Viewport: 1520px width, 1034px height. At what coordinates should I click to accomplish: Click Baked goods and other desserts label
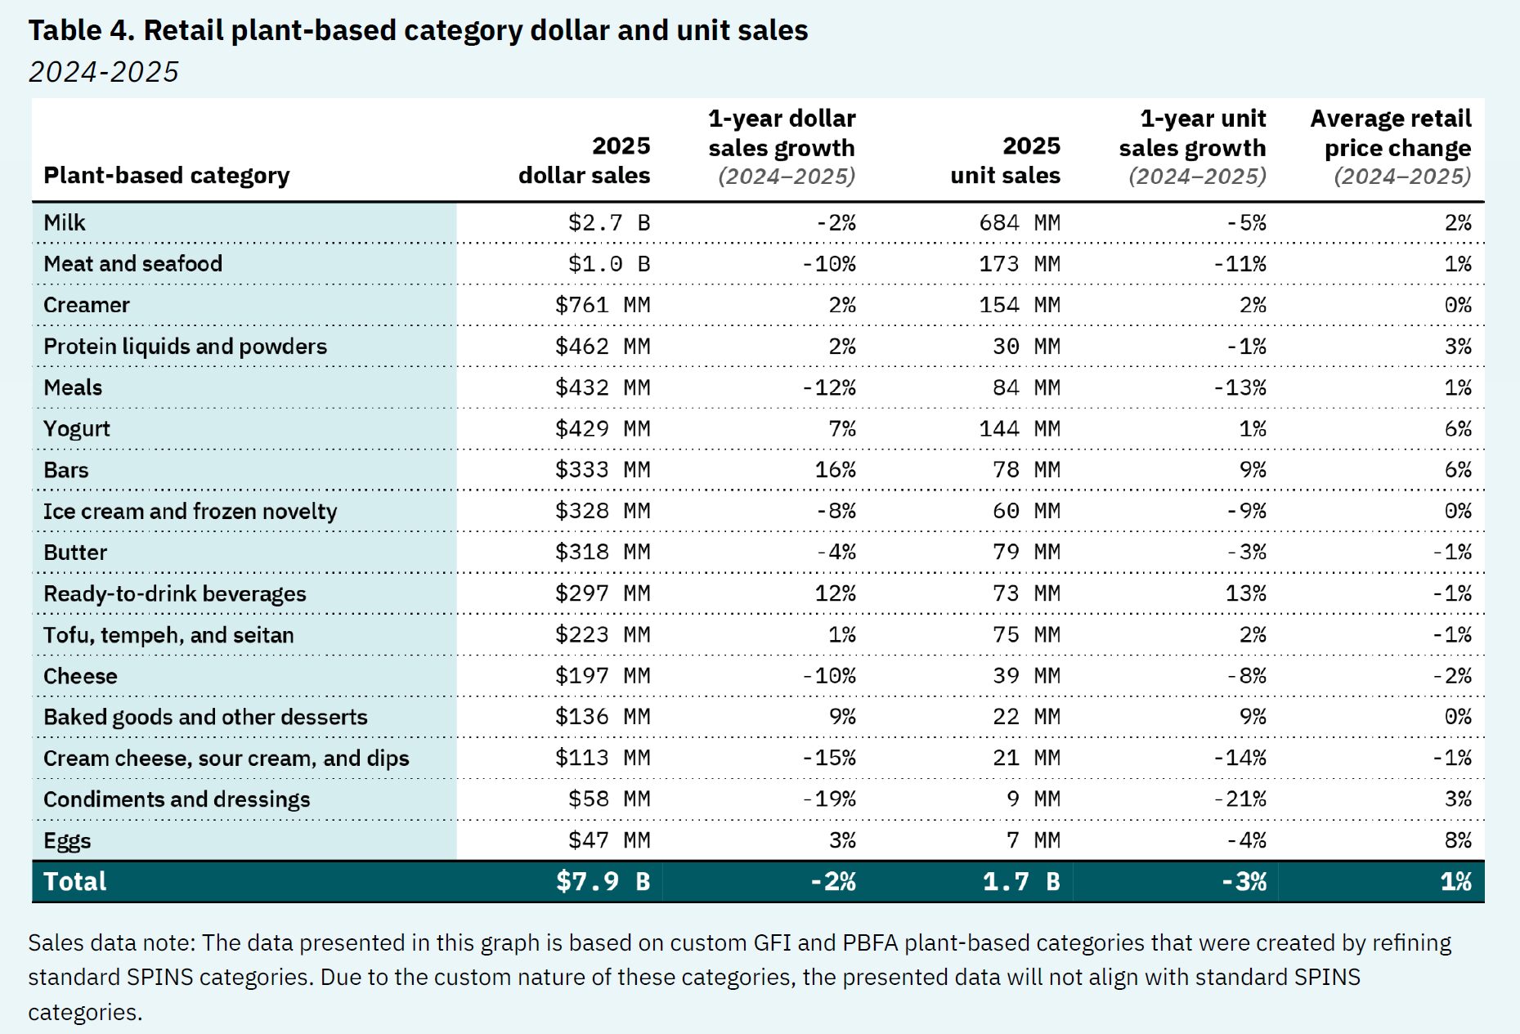[x=205, y=717]
